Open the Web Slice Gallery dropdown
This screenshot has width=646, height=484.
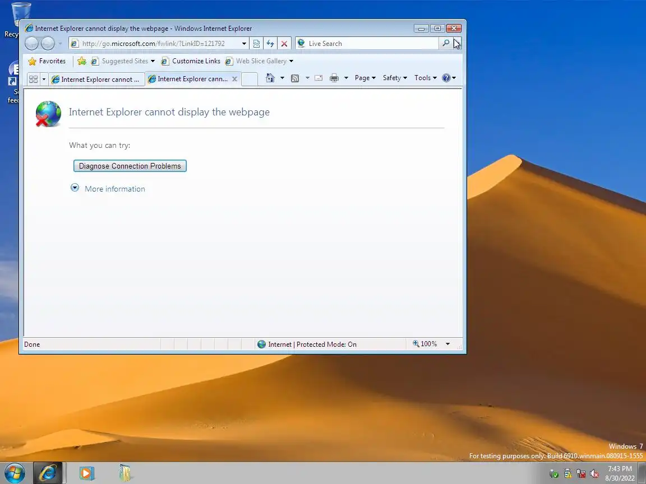(260, 61)
